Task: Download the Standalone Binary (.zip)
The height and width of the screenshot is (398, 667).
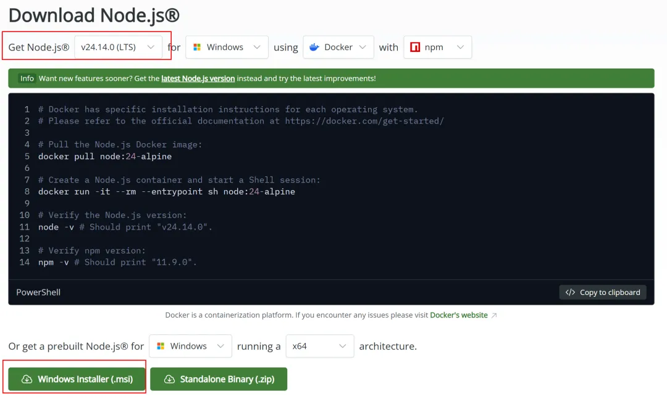Action: click(x=219, y=379)
